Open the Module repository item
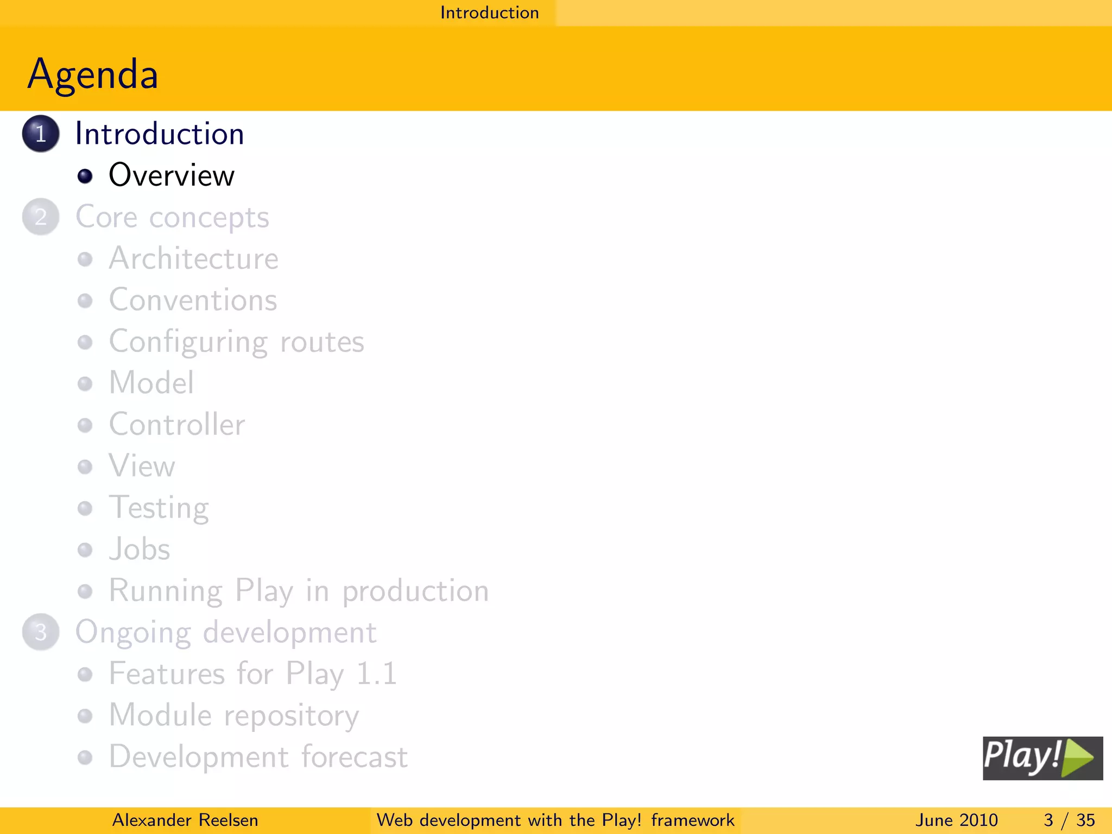The height and width of the screenshot is (834, 1112). pos(234,716)
